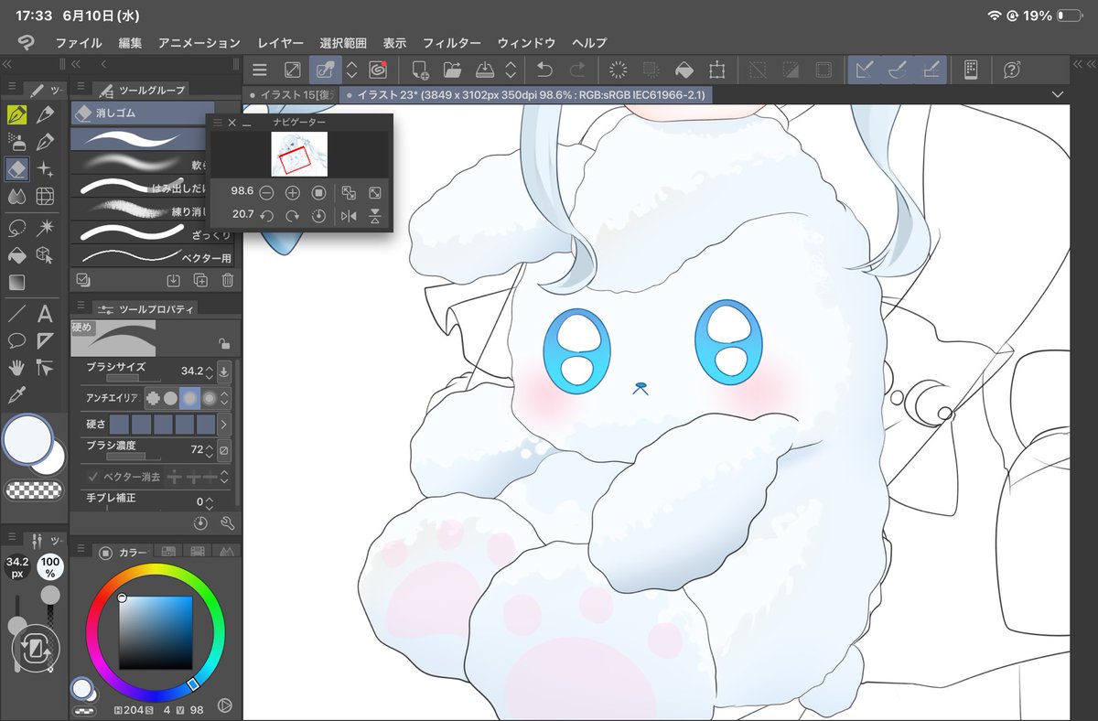
Task: Select the Hand move tool
Action: pyautogui.click(x=16, y=368)
